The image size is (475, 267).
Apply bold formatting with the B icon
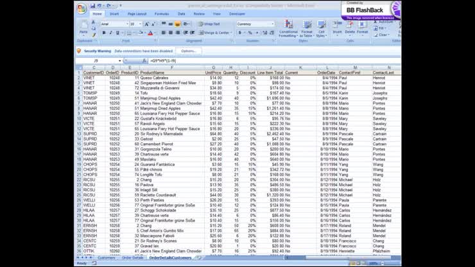[x=103, y=33]
